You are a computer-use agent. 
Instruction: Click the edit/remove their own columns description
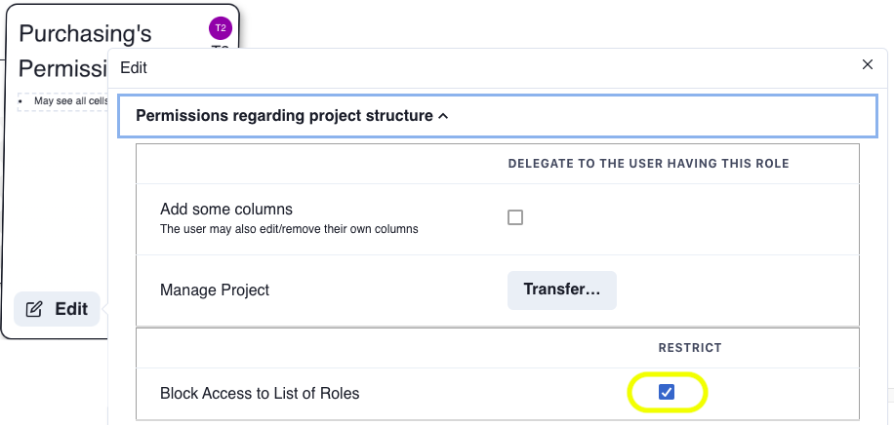pyautogui.click(x=289, y=229)
